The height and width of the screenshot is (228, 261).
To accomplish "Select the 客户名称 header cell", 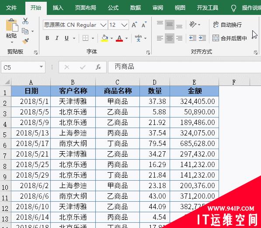I will click(73, 91).
